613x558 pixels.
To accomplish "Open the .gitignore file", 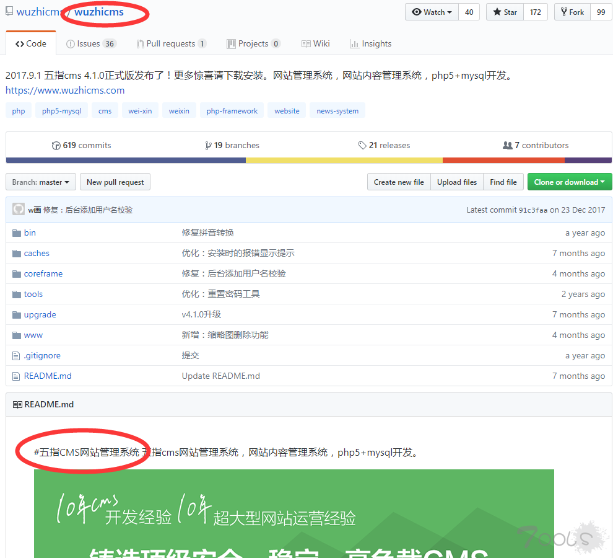I will point(42,355).
